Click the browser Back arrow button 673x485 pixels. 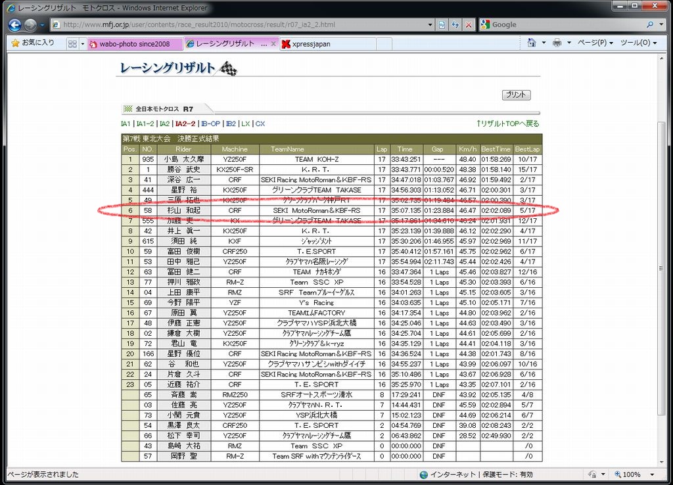pyautogui.click(x=14, y=25)
